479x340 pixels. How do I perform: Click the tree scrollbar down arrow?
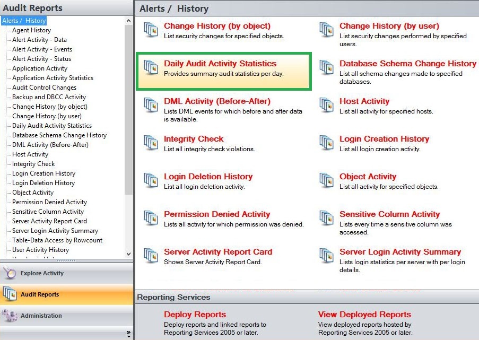tap(128, 254)
